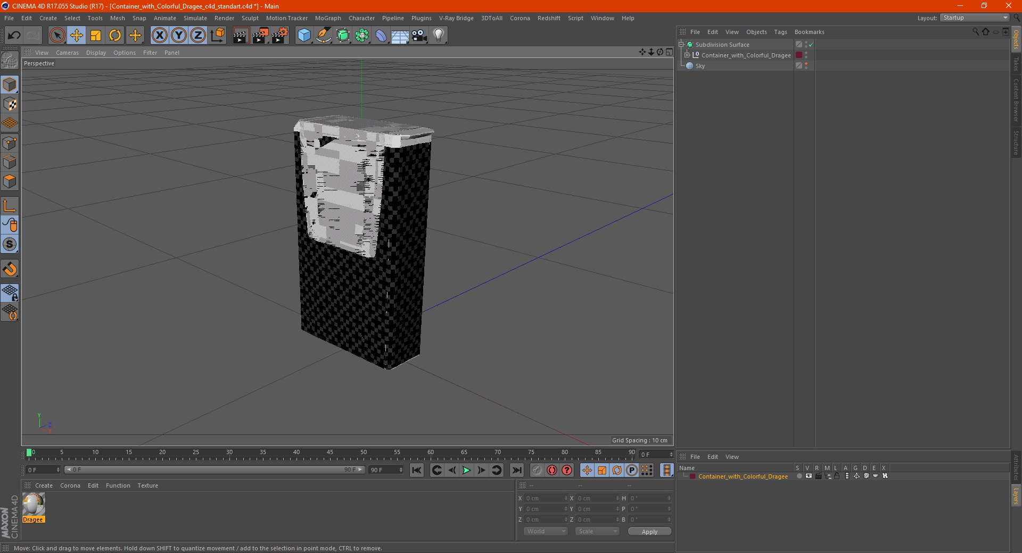The image size is (1022, 553).
Task: Add a Cube primitive object
Action: click(304, 36)
